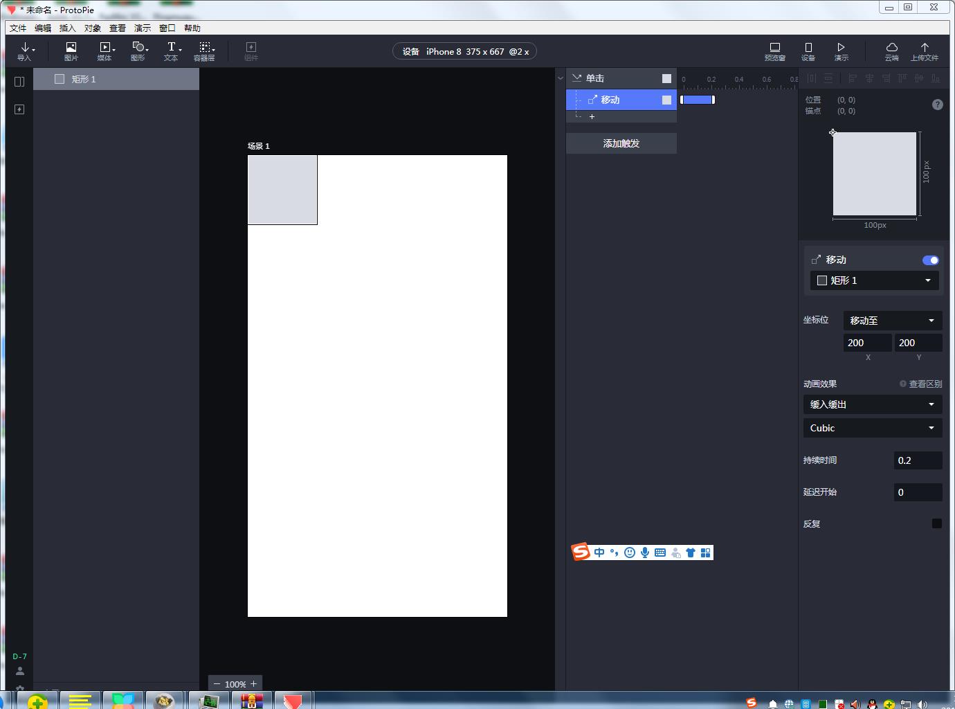Toggle the white square on 单击 trigger row
The height and width of the screenshot is (709, 955).
(x=666, y=79)
